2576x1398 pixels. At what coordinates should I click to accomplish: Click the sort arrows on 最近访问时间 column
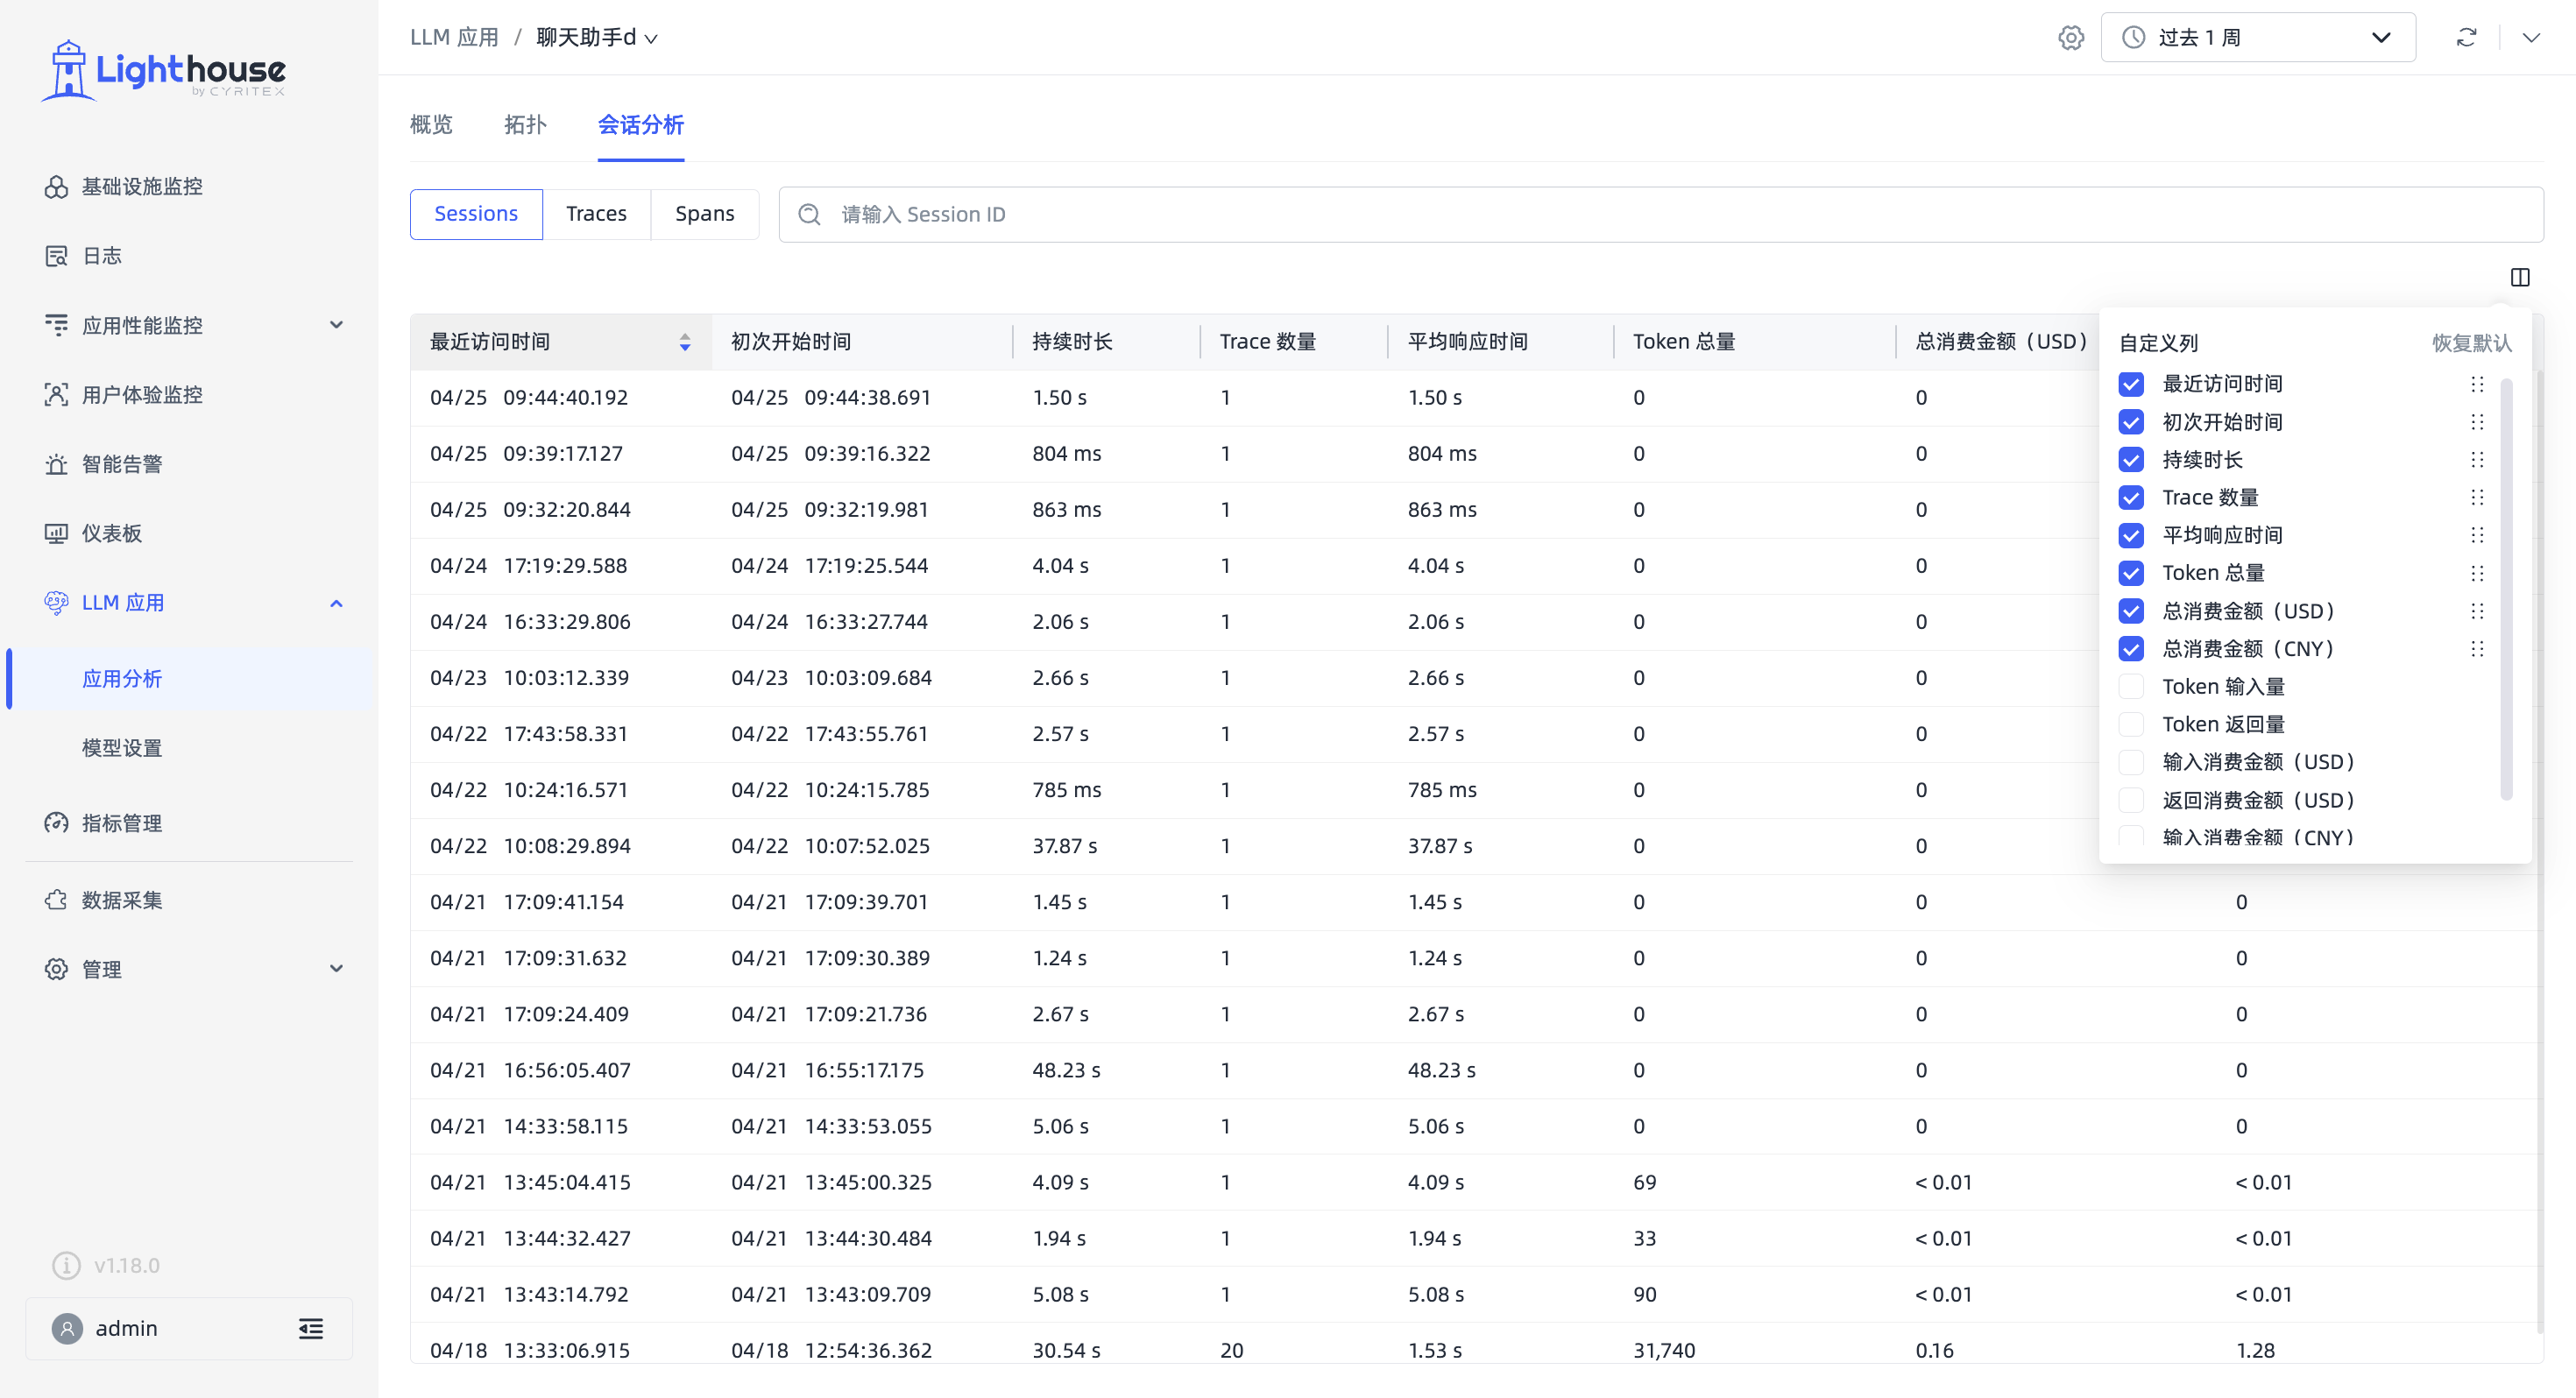click(685, 342)
